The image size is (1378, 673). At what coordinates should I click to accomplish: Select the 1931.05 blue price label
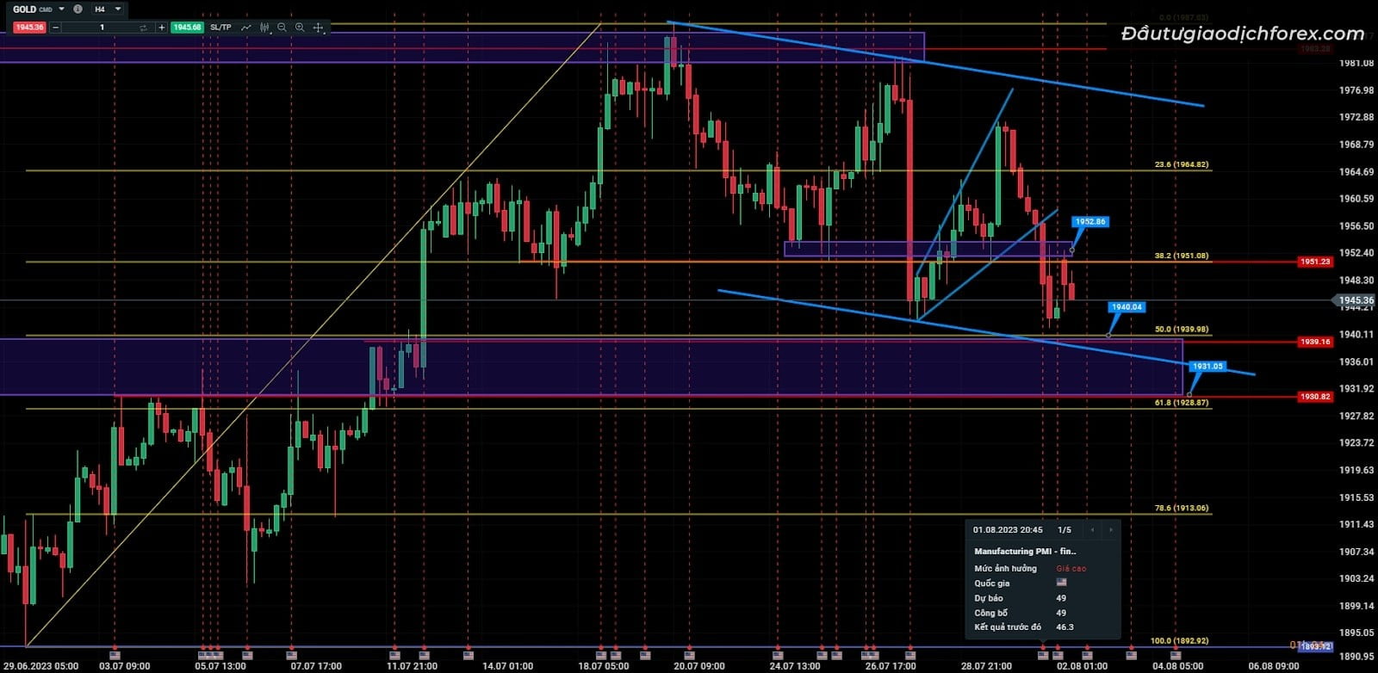pos(1207,367)
